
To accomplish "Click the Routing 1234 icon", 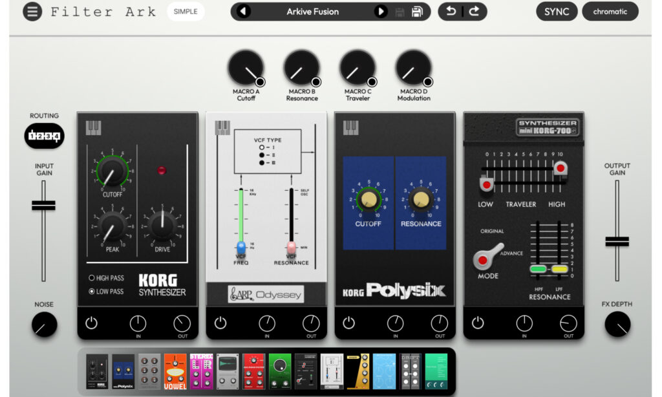I will [45, 136].
